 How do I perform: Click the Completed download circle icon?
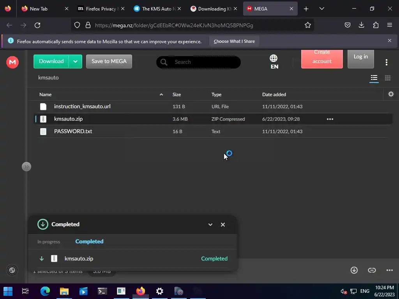pyautogui.click(x=43, y=224)
